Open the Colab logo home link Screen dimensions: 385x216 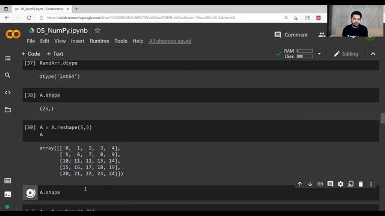click(13, 34)
